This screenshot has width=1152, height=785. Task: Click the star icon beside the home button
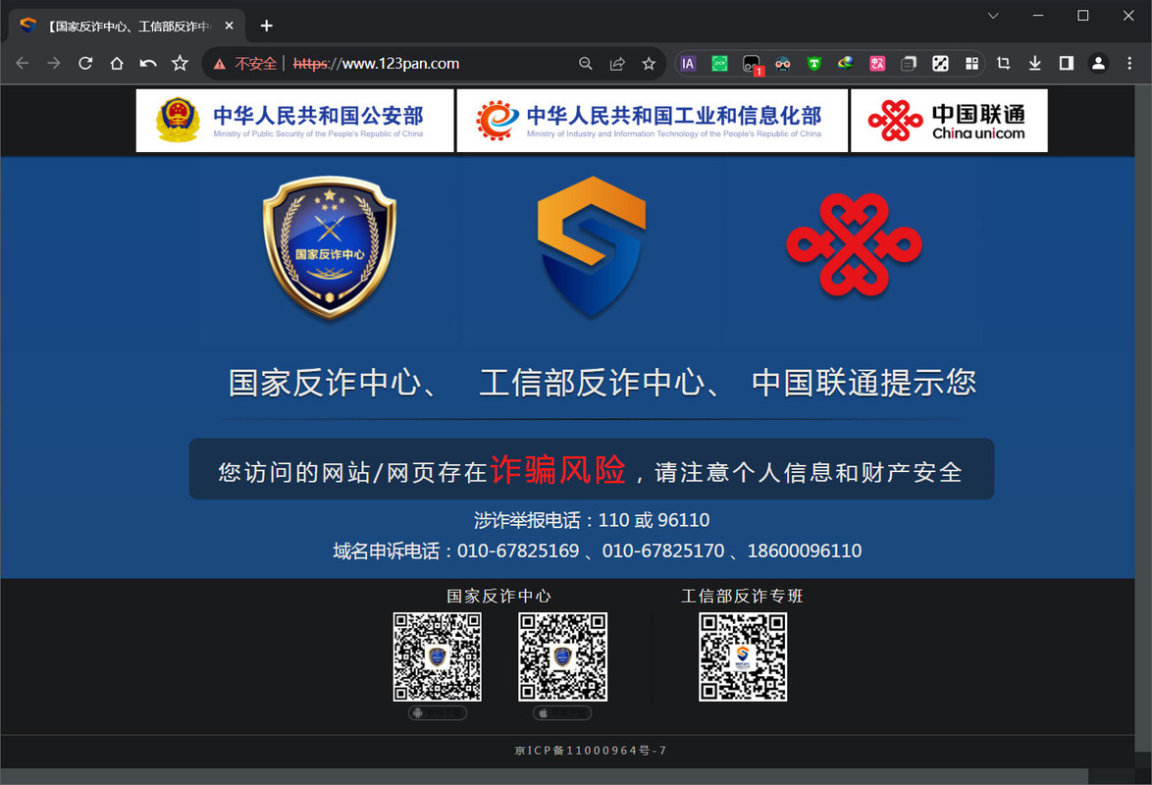tap(180, 63)
